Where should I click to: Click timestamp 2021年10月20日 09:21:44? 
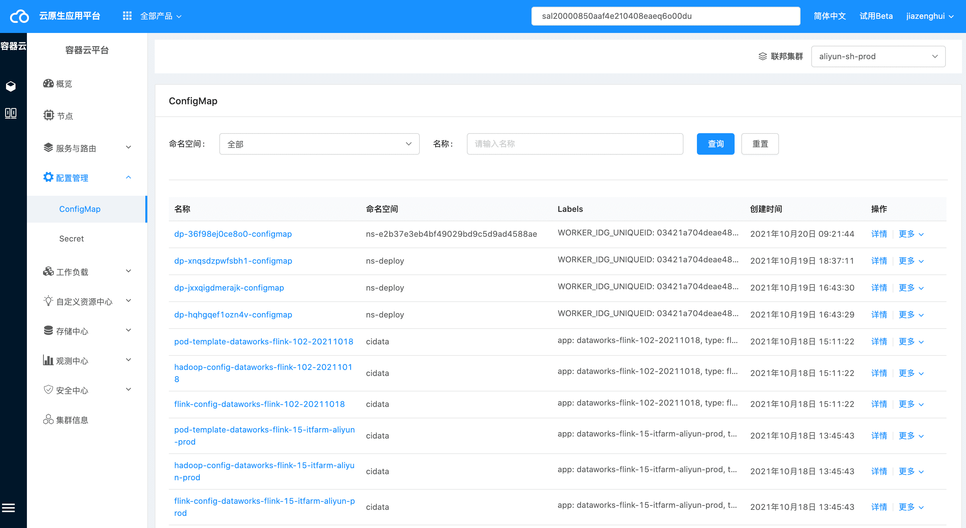point(802,234)
